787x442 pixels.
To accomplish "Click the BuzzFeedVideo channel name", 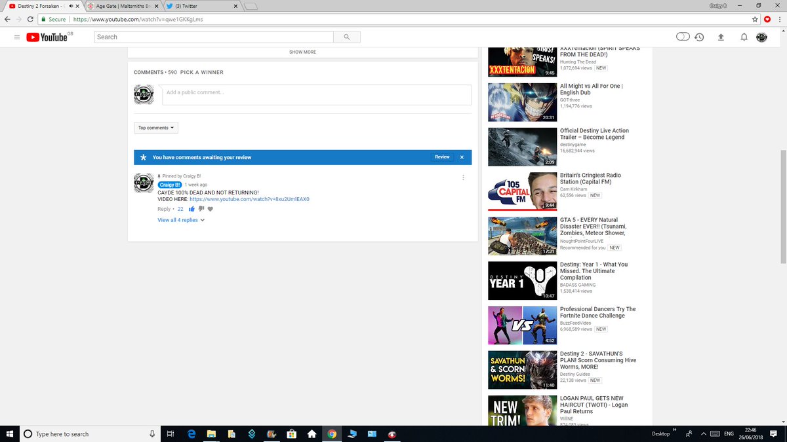I will pos(575,323).
